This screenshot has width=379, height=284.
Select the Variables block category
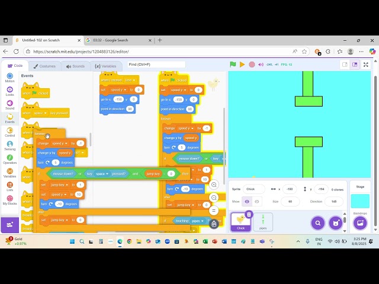tap(10, 173)
